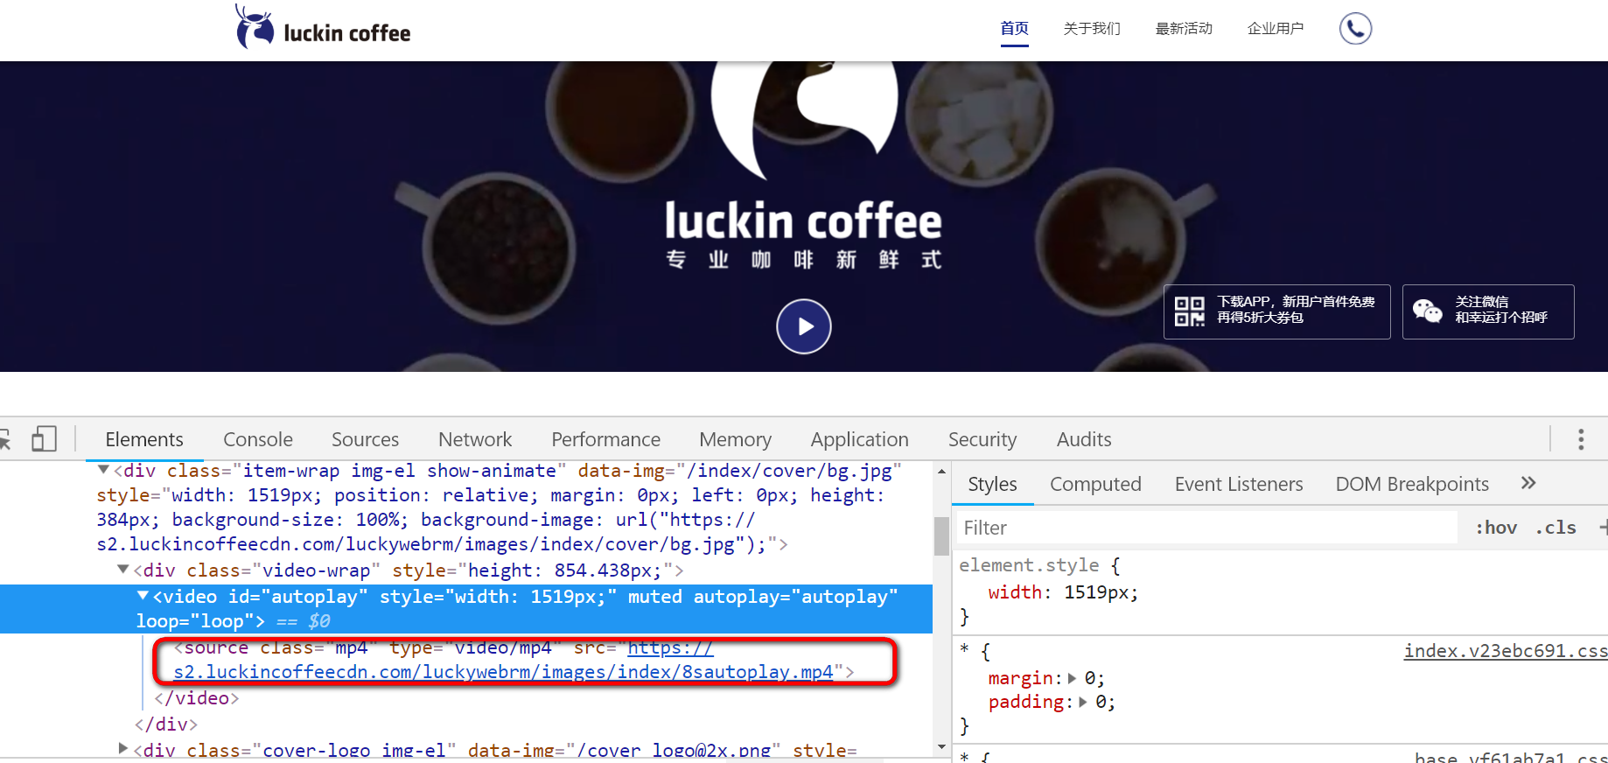This screenshot has width=1608, height=763.
Task: Select the Computed pane tab
Action: pos(1095,484)
